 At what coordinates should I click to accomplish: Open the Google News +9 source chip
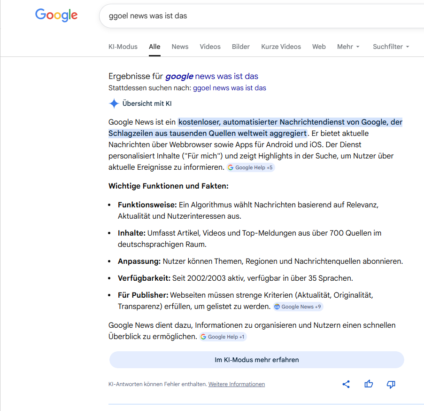298,307
